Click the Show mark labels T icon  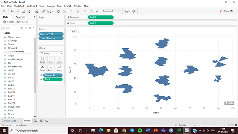coord(92,11)
